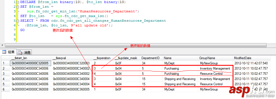The height and width of the screenshot is (99, 276).
Task: Click the left scroll arrow of the editor scrollbar
Action: point(2,45)
